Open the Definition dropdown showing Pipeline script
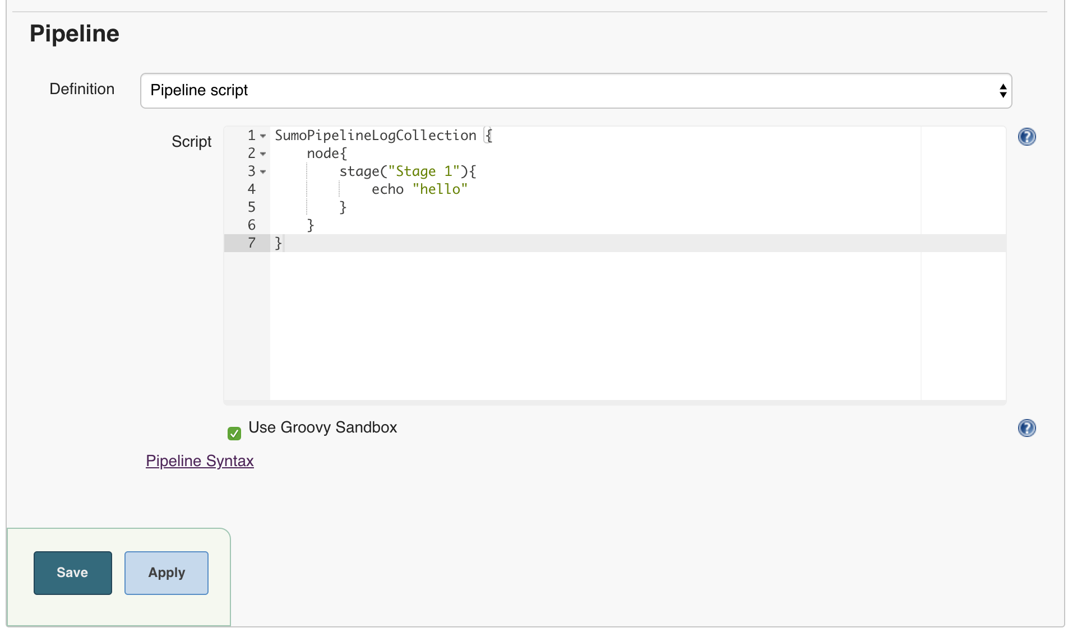 click(576, 91)
